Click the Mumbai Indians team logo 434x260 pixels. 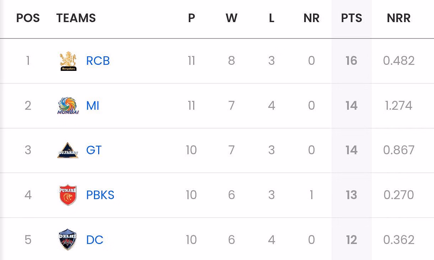68,106
